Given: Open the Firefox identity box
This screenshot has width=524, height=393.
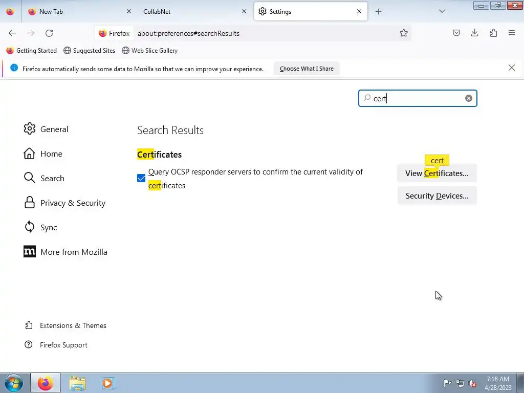Looking at the screenshot, I should (x=114, y=33).
